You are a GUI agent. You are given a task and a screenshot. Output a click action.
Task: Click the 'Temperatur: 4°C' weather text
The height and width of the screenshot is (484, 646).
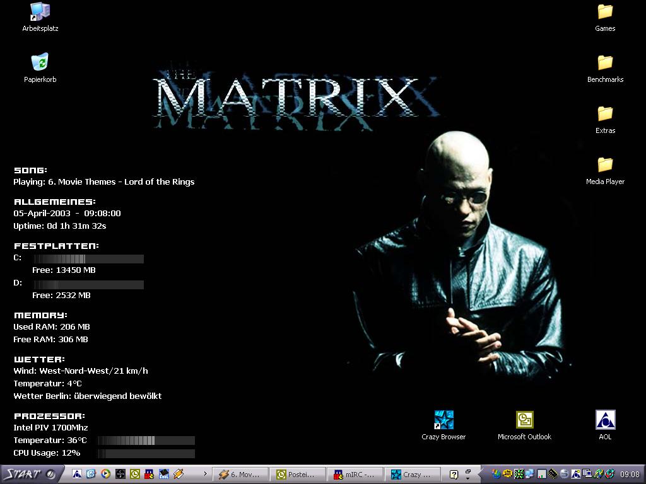point(47,384)
